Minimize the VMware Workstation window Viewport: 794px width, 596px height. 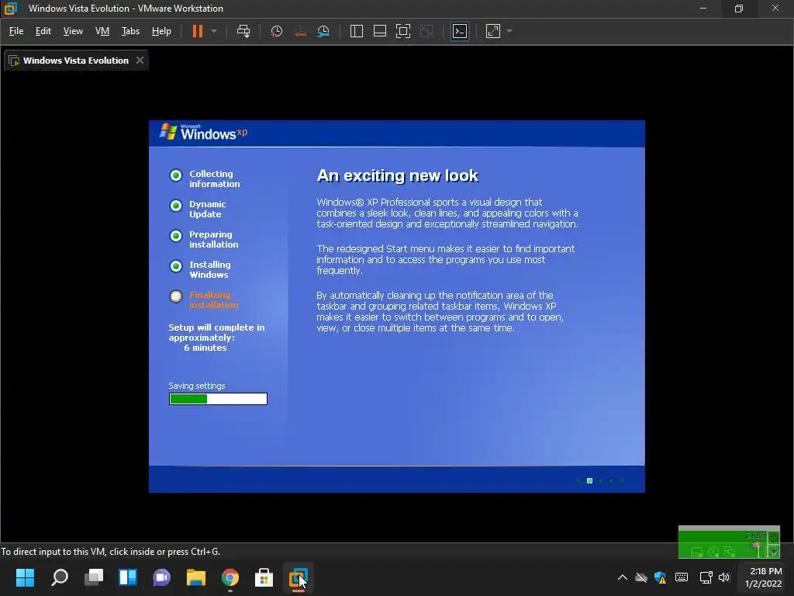pos(703,8)
